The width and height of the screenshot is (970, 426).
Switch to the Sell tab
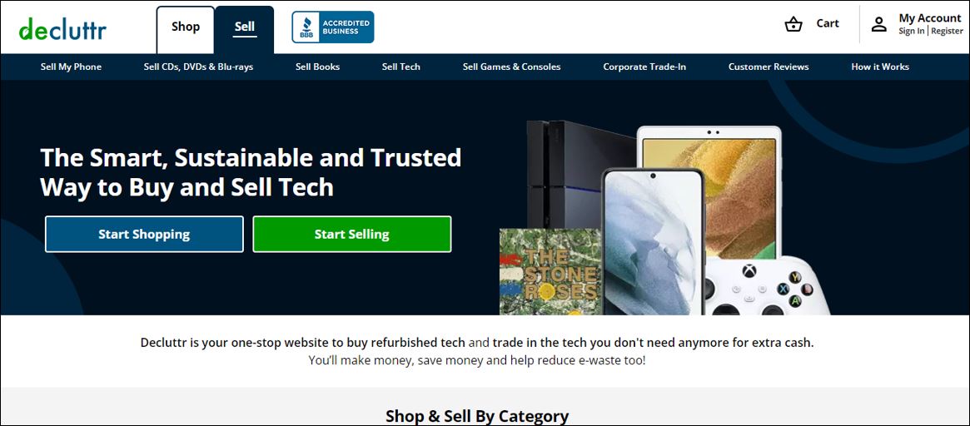[x=244, y=29]
